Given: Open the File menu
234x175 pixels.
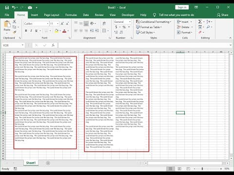Looking at the screenshot, I should [7, 15].
